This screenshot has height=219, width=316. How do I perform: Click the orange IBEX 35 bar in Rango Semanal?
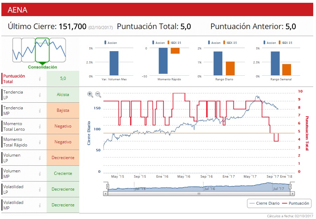(287, 70)
